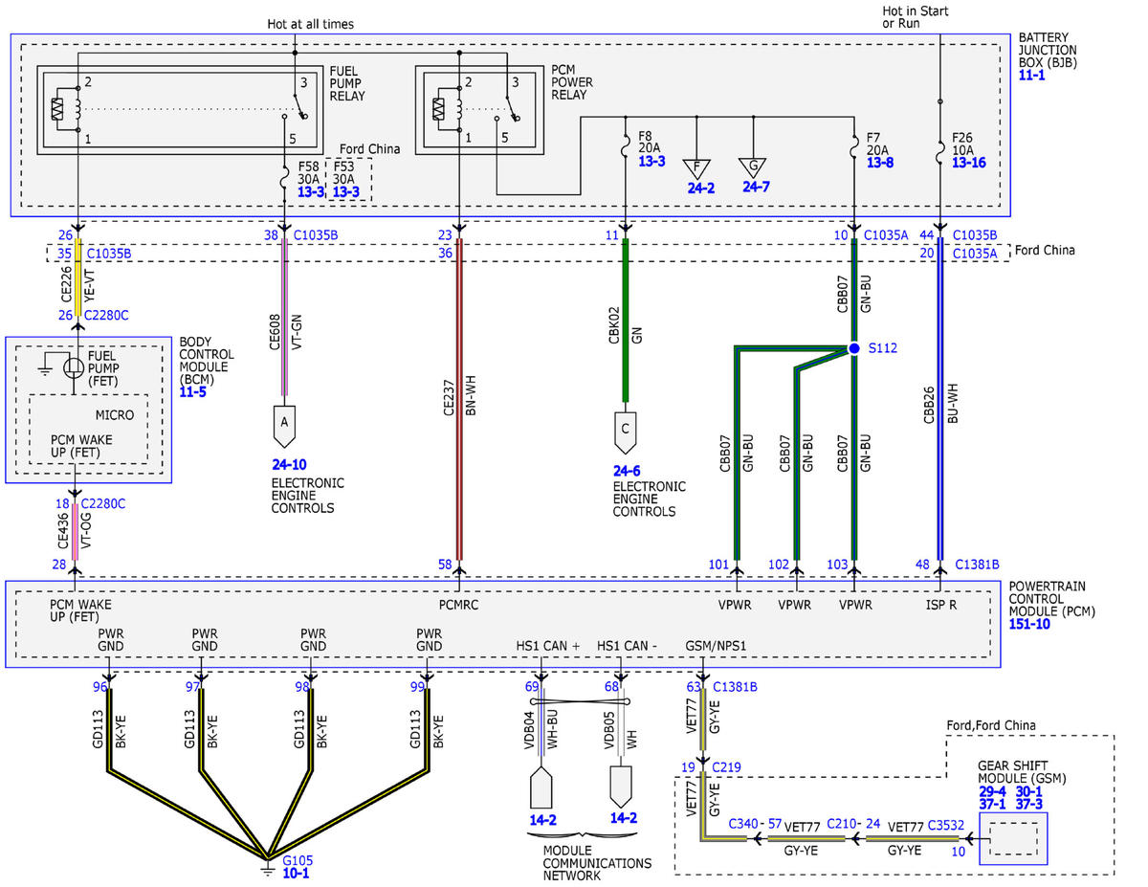Viewport: 1148px width, 887px height.
Task: Click the 'Hot at all times' text
Action: point(311,23)
